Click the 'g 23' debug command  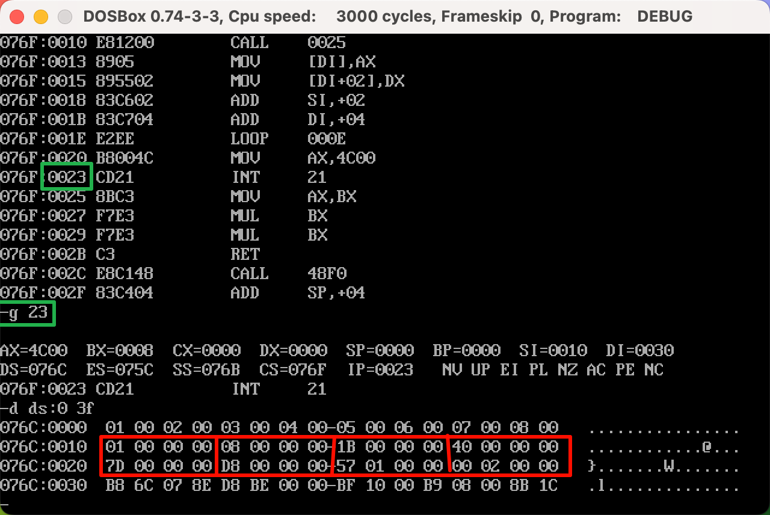coord(28,313)
